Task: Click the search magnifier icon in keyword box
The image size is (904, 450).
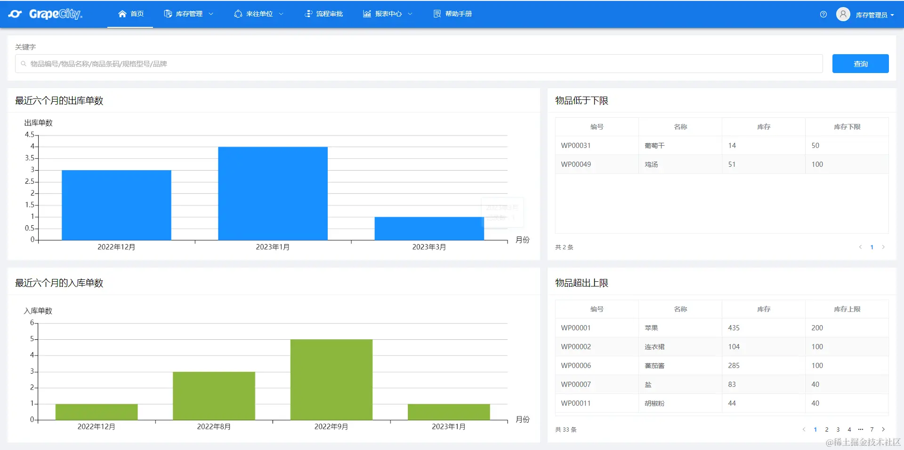Action: click(24, 64)
